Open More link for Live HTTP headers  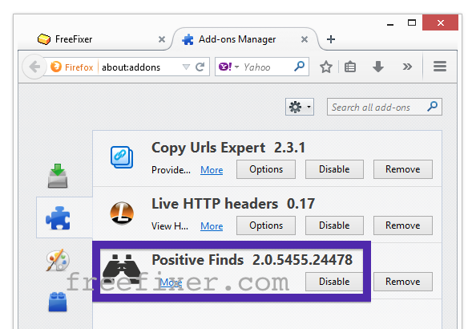click(x=212, y=226)
